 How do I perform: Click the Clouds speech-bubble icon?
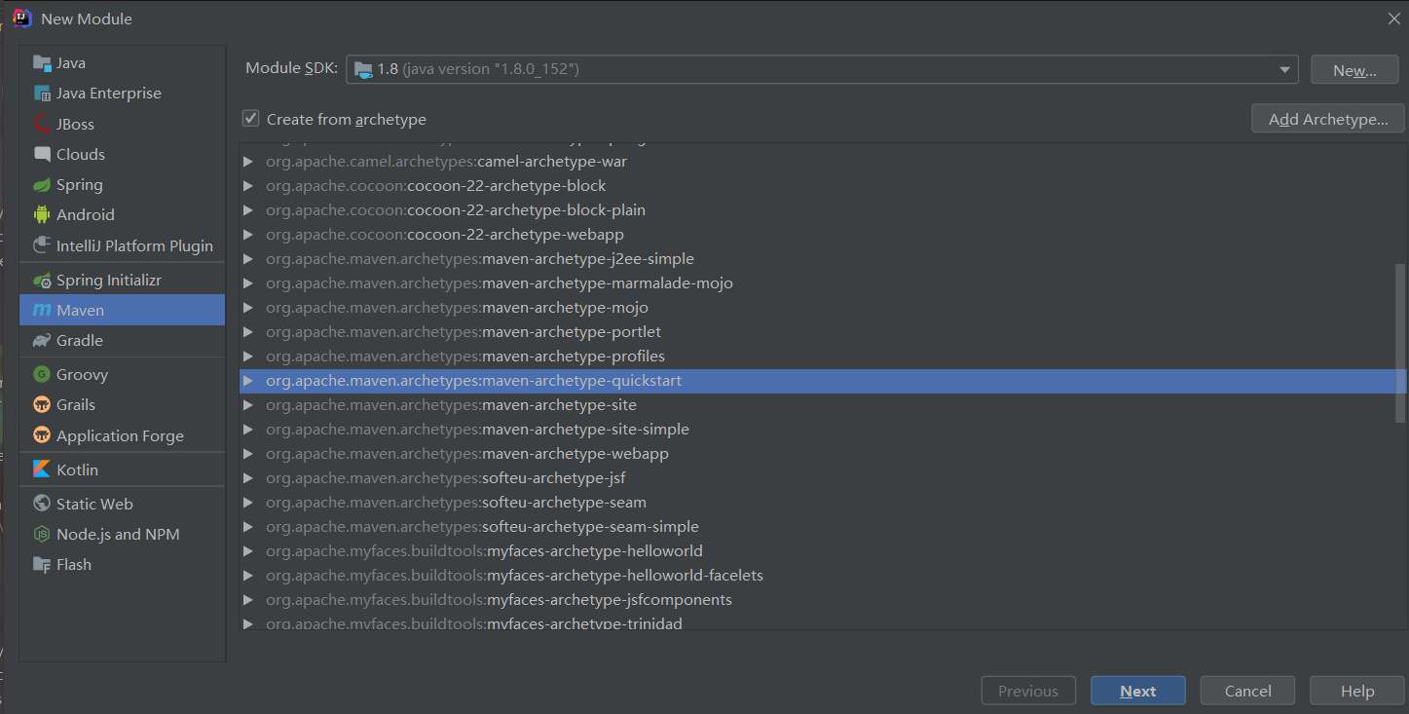point(42,154)
